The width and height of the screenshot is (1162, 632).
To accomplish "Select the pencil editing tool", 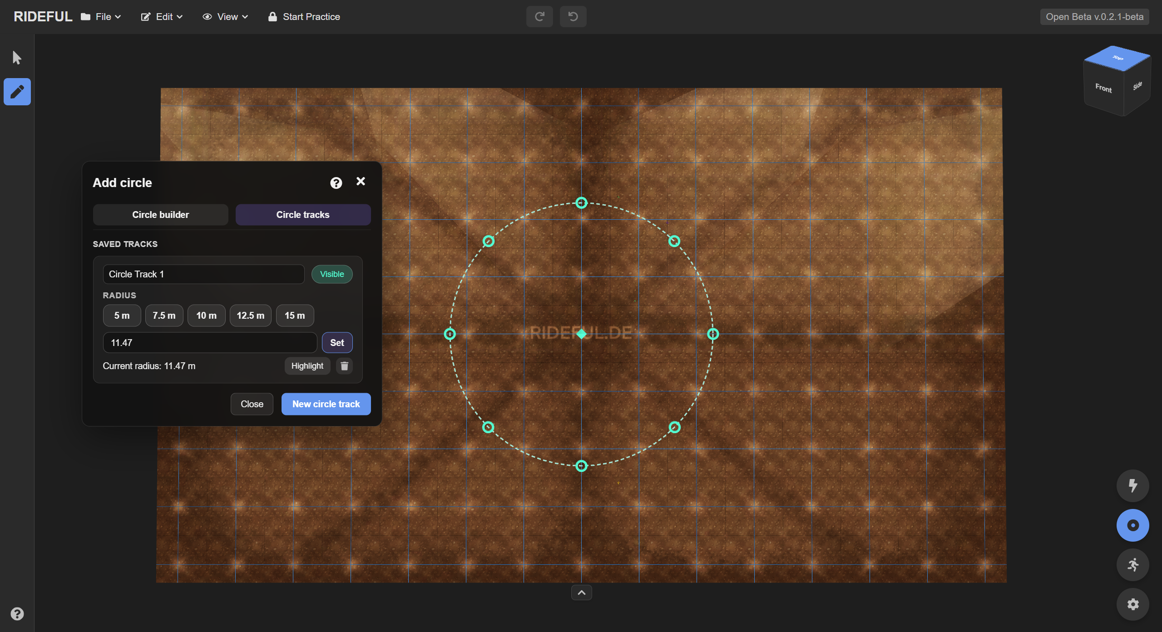I will [17, 92].
